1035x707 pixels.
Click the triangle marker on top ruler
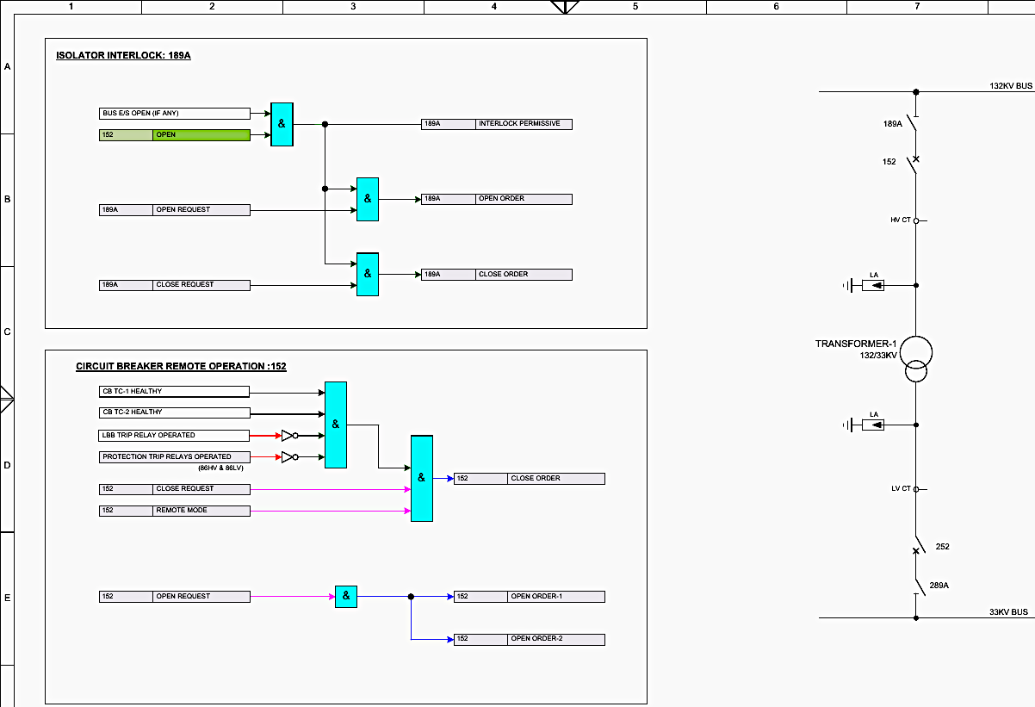click(565, 7)
